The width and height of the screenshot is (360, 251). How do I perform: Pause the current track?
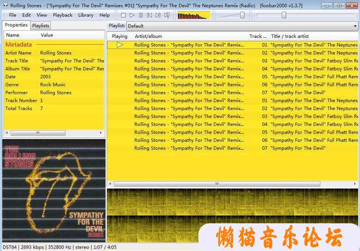click(x=140, y=15)
